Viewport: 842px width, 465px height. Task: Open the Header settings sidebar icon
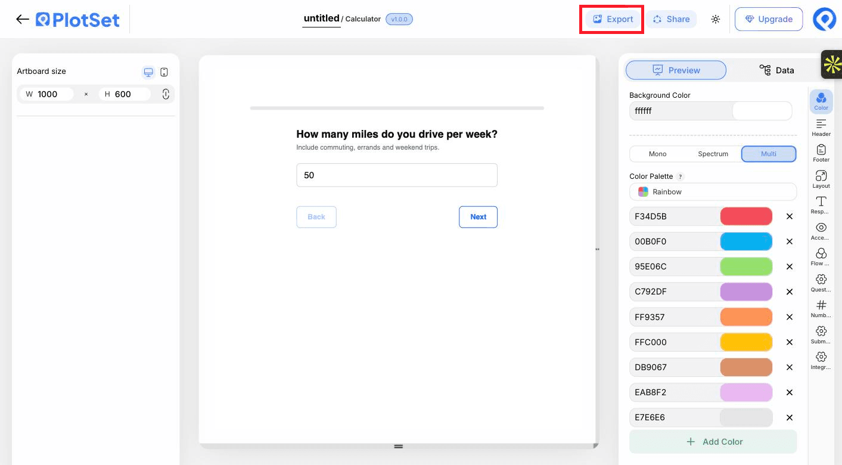pos(821,128)
